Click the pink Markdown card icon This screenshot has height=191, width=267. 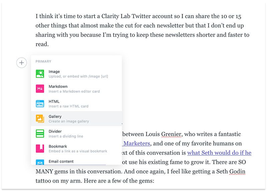(x=40, y=89)
